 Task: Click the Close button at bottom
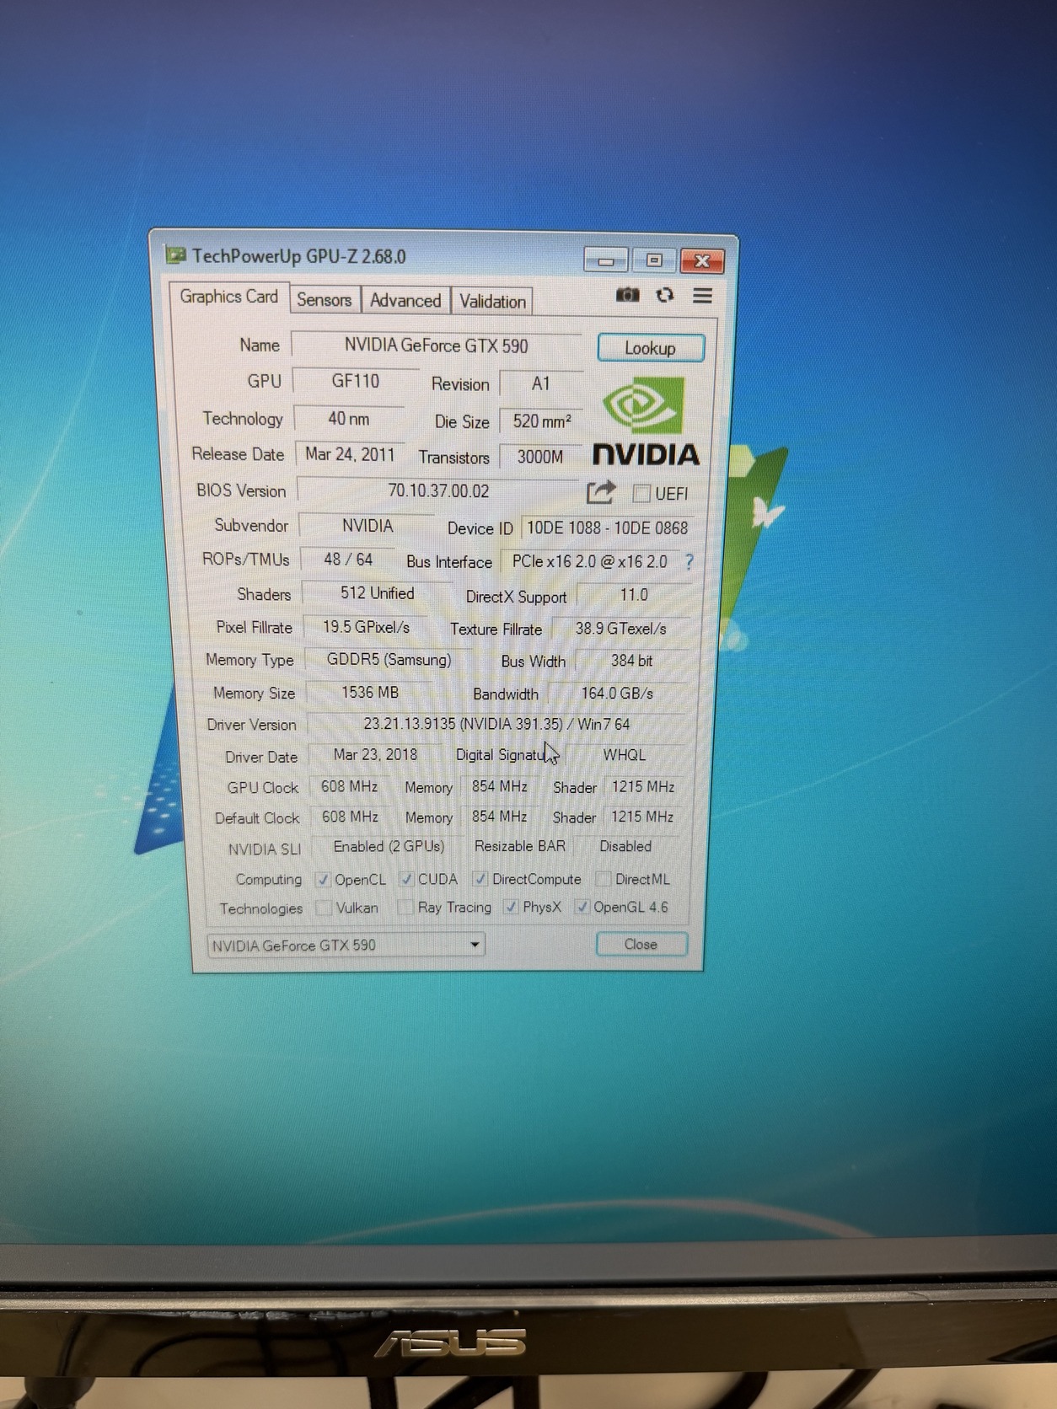pyautogui.click(x=641, y=944)
